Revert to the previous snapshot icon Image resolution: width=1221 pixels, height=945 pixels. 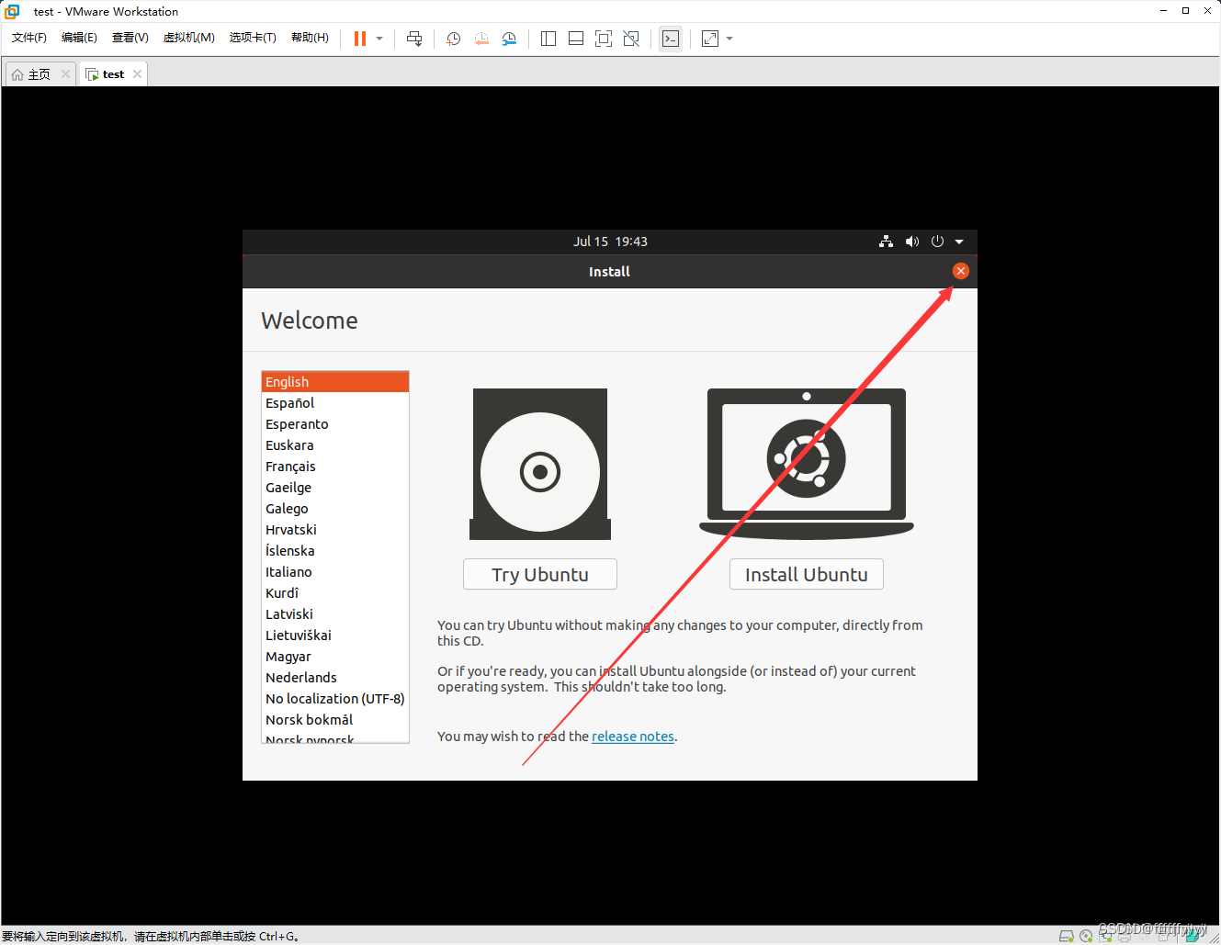[x=481, y=39]
